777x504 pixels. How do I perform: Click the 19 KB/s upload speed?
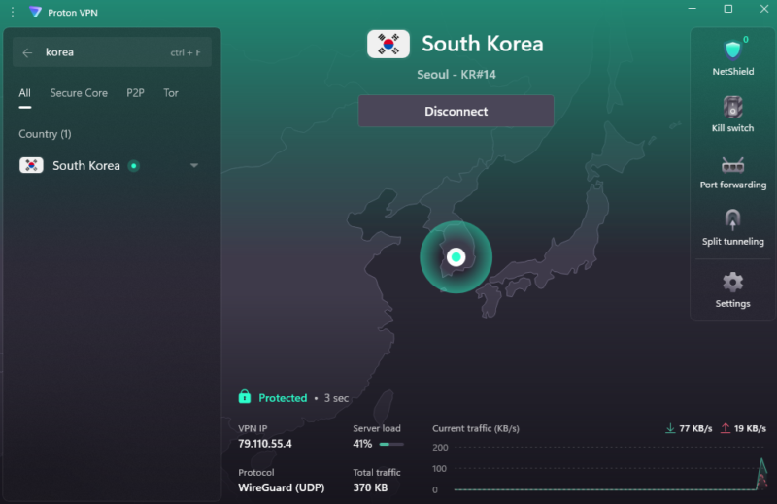coord(750,428)
